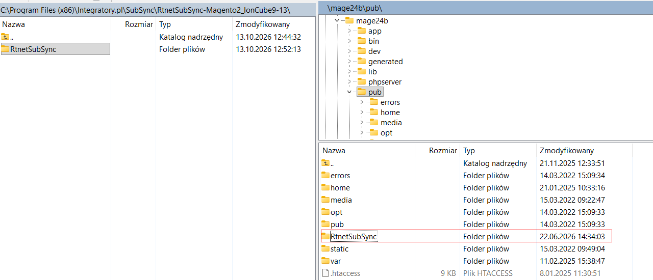Click media folder icon in remote file list
The height and width of the screenshot is (280, 653).
point(325,200)
